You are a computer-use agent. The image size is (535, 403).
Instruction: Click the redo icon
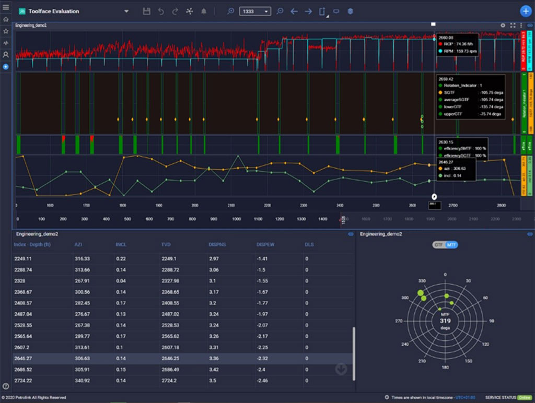(x=174, y=10)
